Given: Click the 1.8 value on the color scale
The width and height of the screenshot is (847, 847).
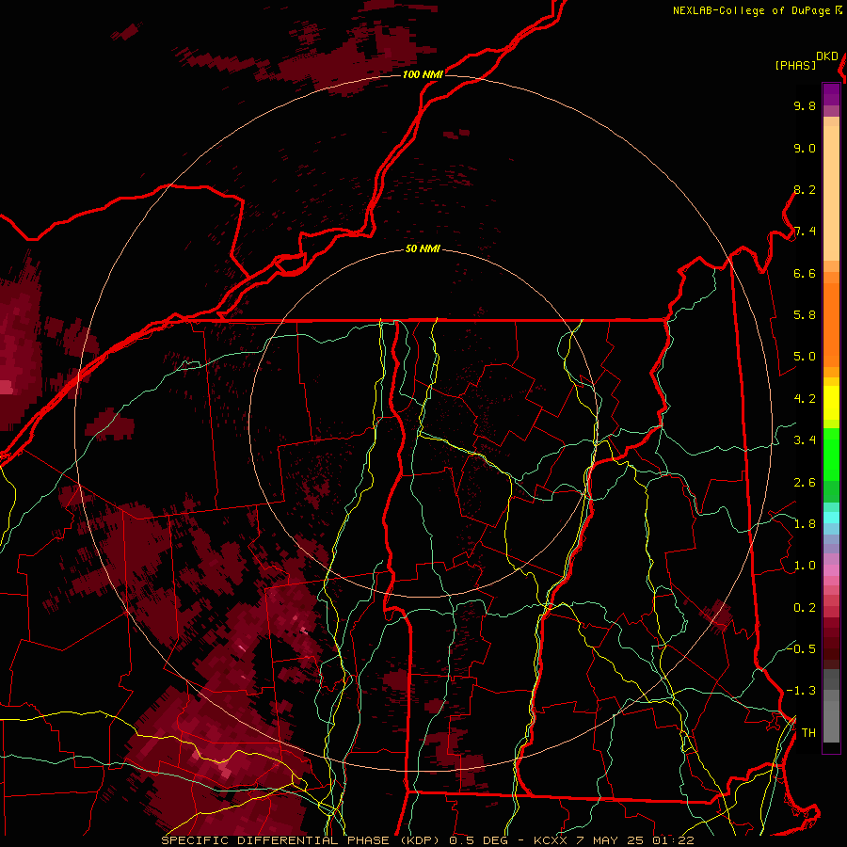Looking at the screenshot, I should [x=805, y=524].
